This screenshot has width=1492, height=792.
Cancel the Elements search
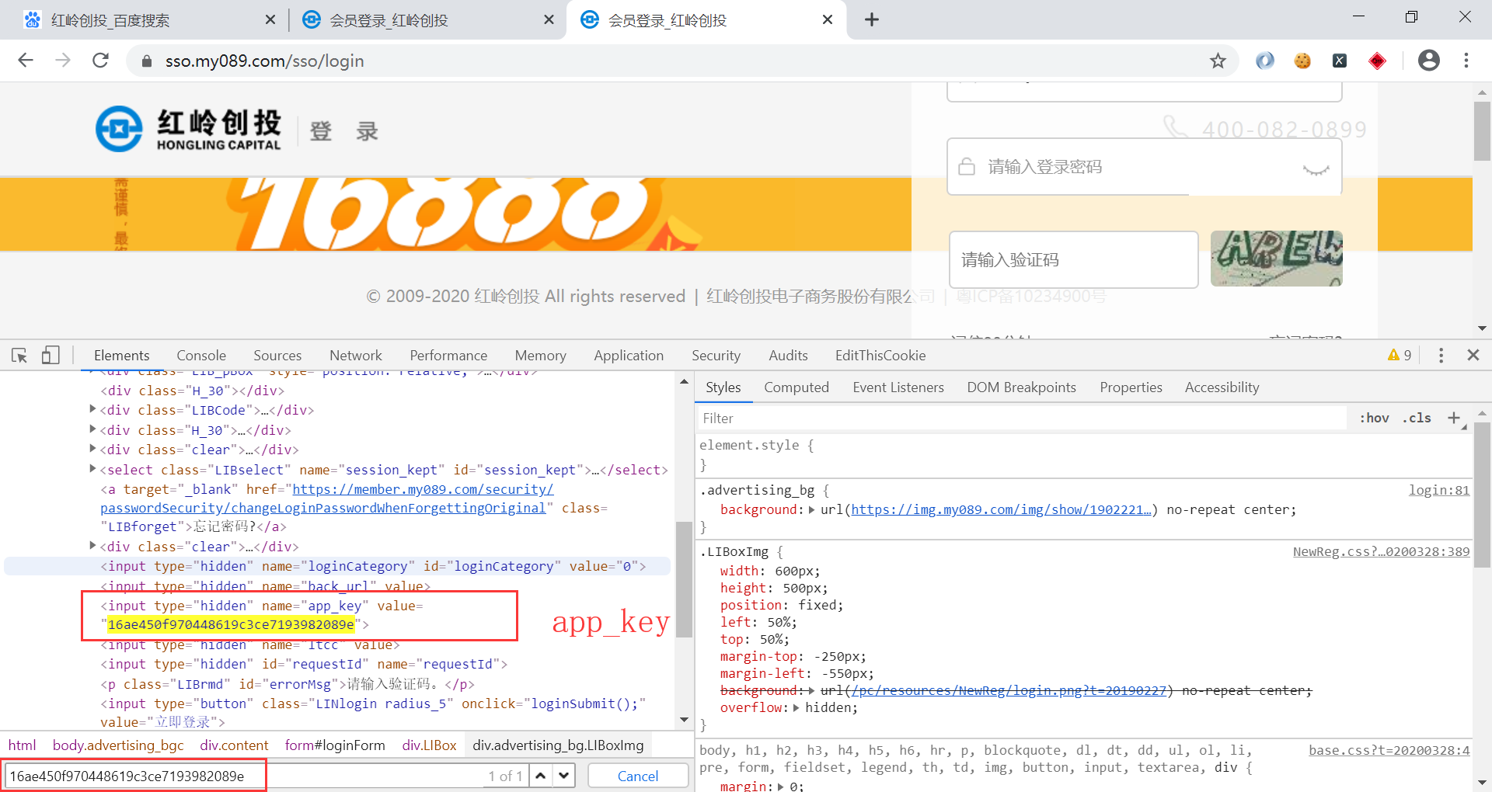pos(638,776)
